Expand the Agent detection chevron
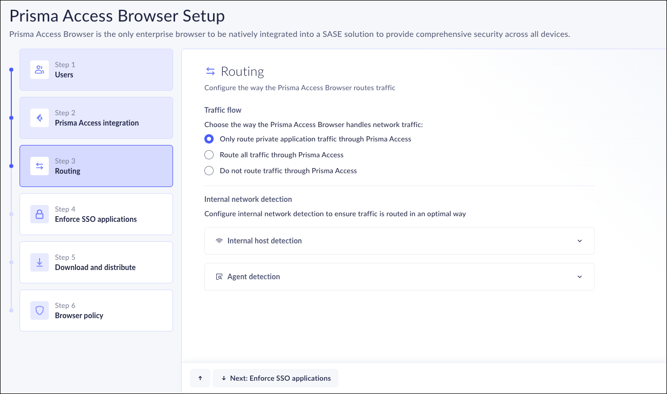 click(x=580, y=277)
